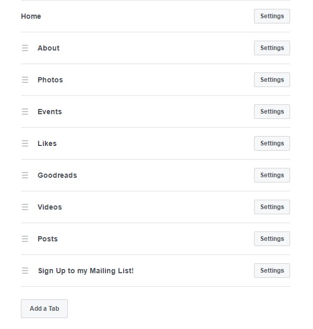Click the drag handle icon beside Posts
The height and width of the screenshot is (329, 313).
click(x=25, y=239)
